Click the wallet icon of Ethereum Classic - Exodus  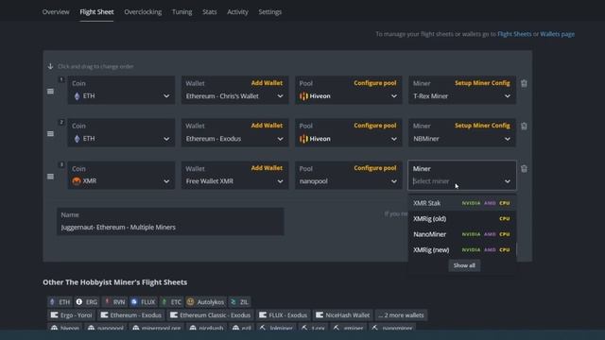pos(174,314)
